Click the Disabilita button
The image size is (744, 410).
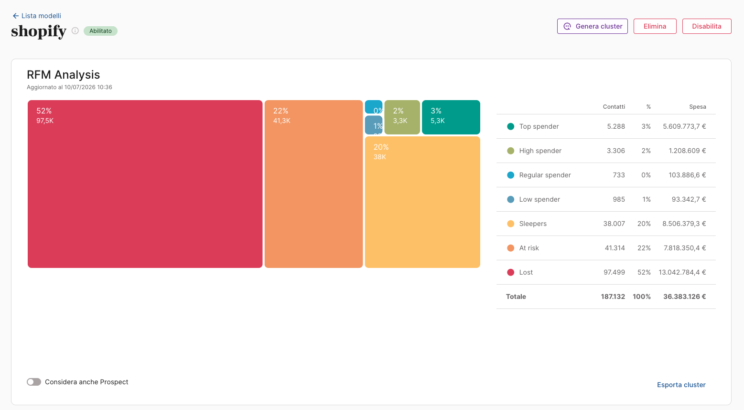click(707, 26)
